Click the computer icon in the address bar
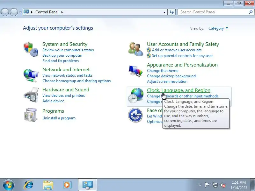 (x=26, y=12)
